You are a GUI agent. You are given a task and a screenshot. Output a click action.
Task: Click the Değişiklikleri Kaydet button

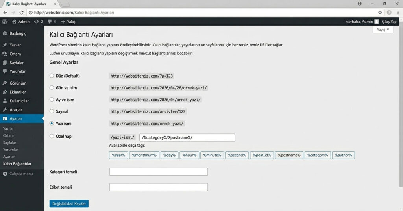point(69,204)
